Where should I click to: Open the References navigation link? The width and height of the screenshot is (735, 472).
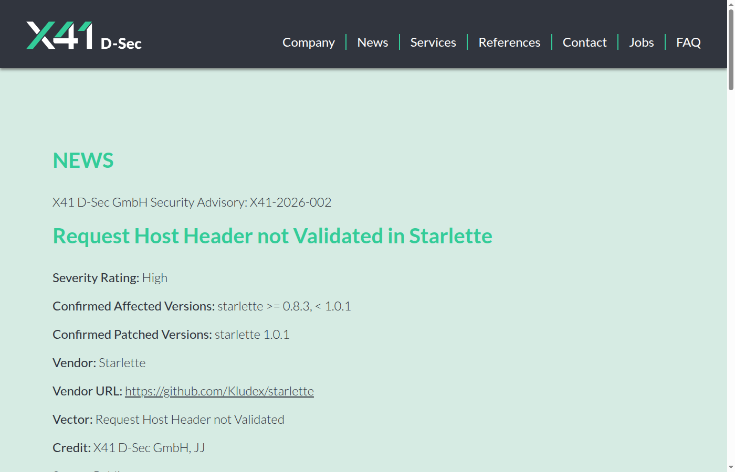click(x=509, y=42)
